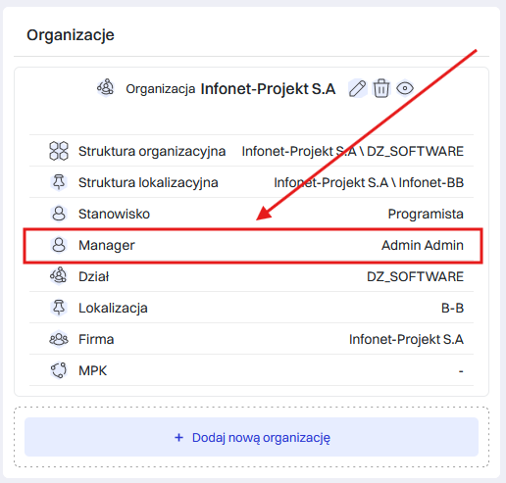Click the cycle icon beside MPK
506x483 pixels.
point(59,370)
